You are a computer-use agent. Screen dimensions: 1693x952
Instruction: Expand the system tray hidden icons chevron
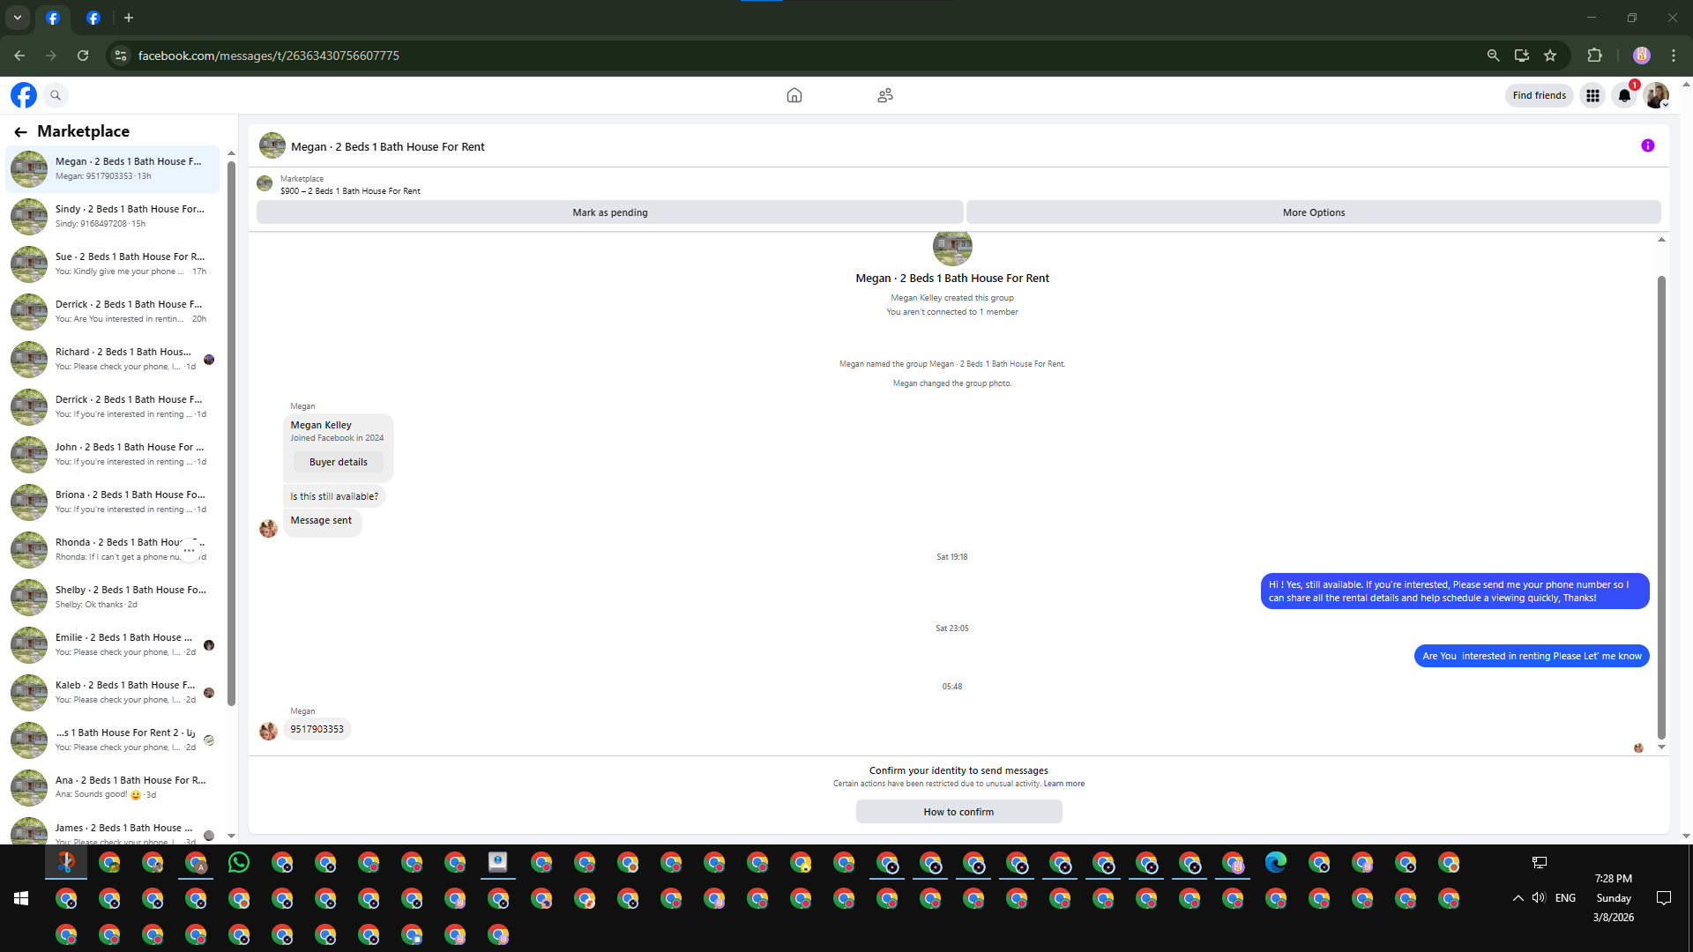coord(1518,898)
